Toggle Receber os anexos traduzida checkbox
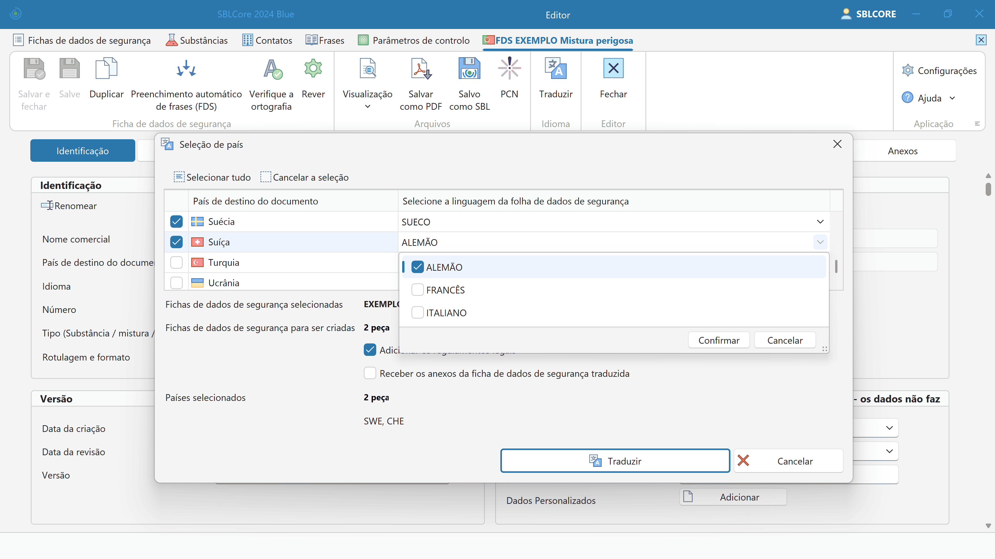Image resolution: width=995 pixels, height=559 pixels. pyautogui.click(x=370, y=373)
